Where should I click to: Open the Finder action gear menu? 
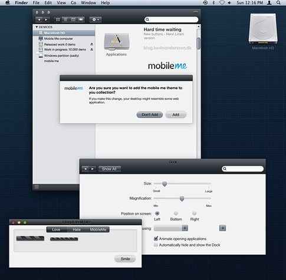tap(96, 19)
